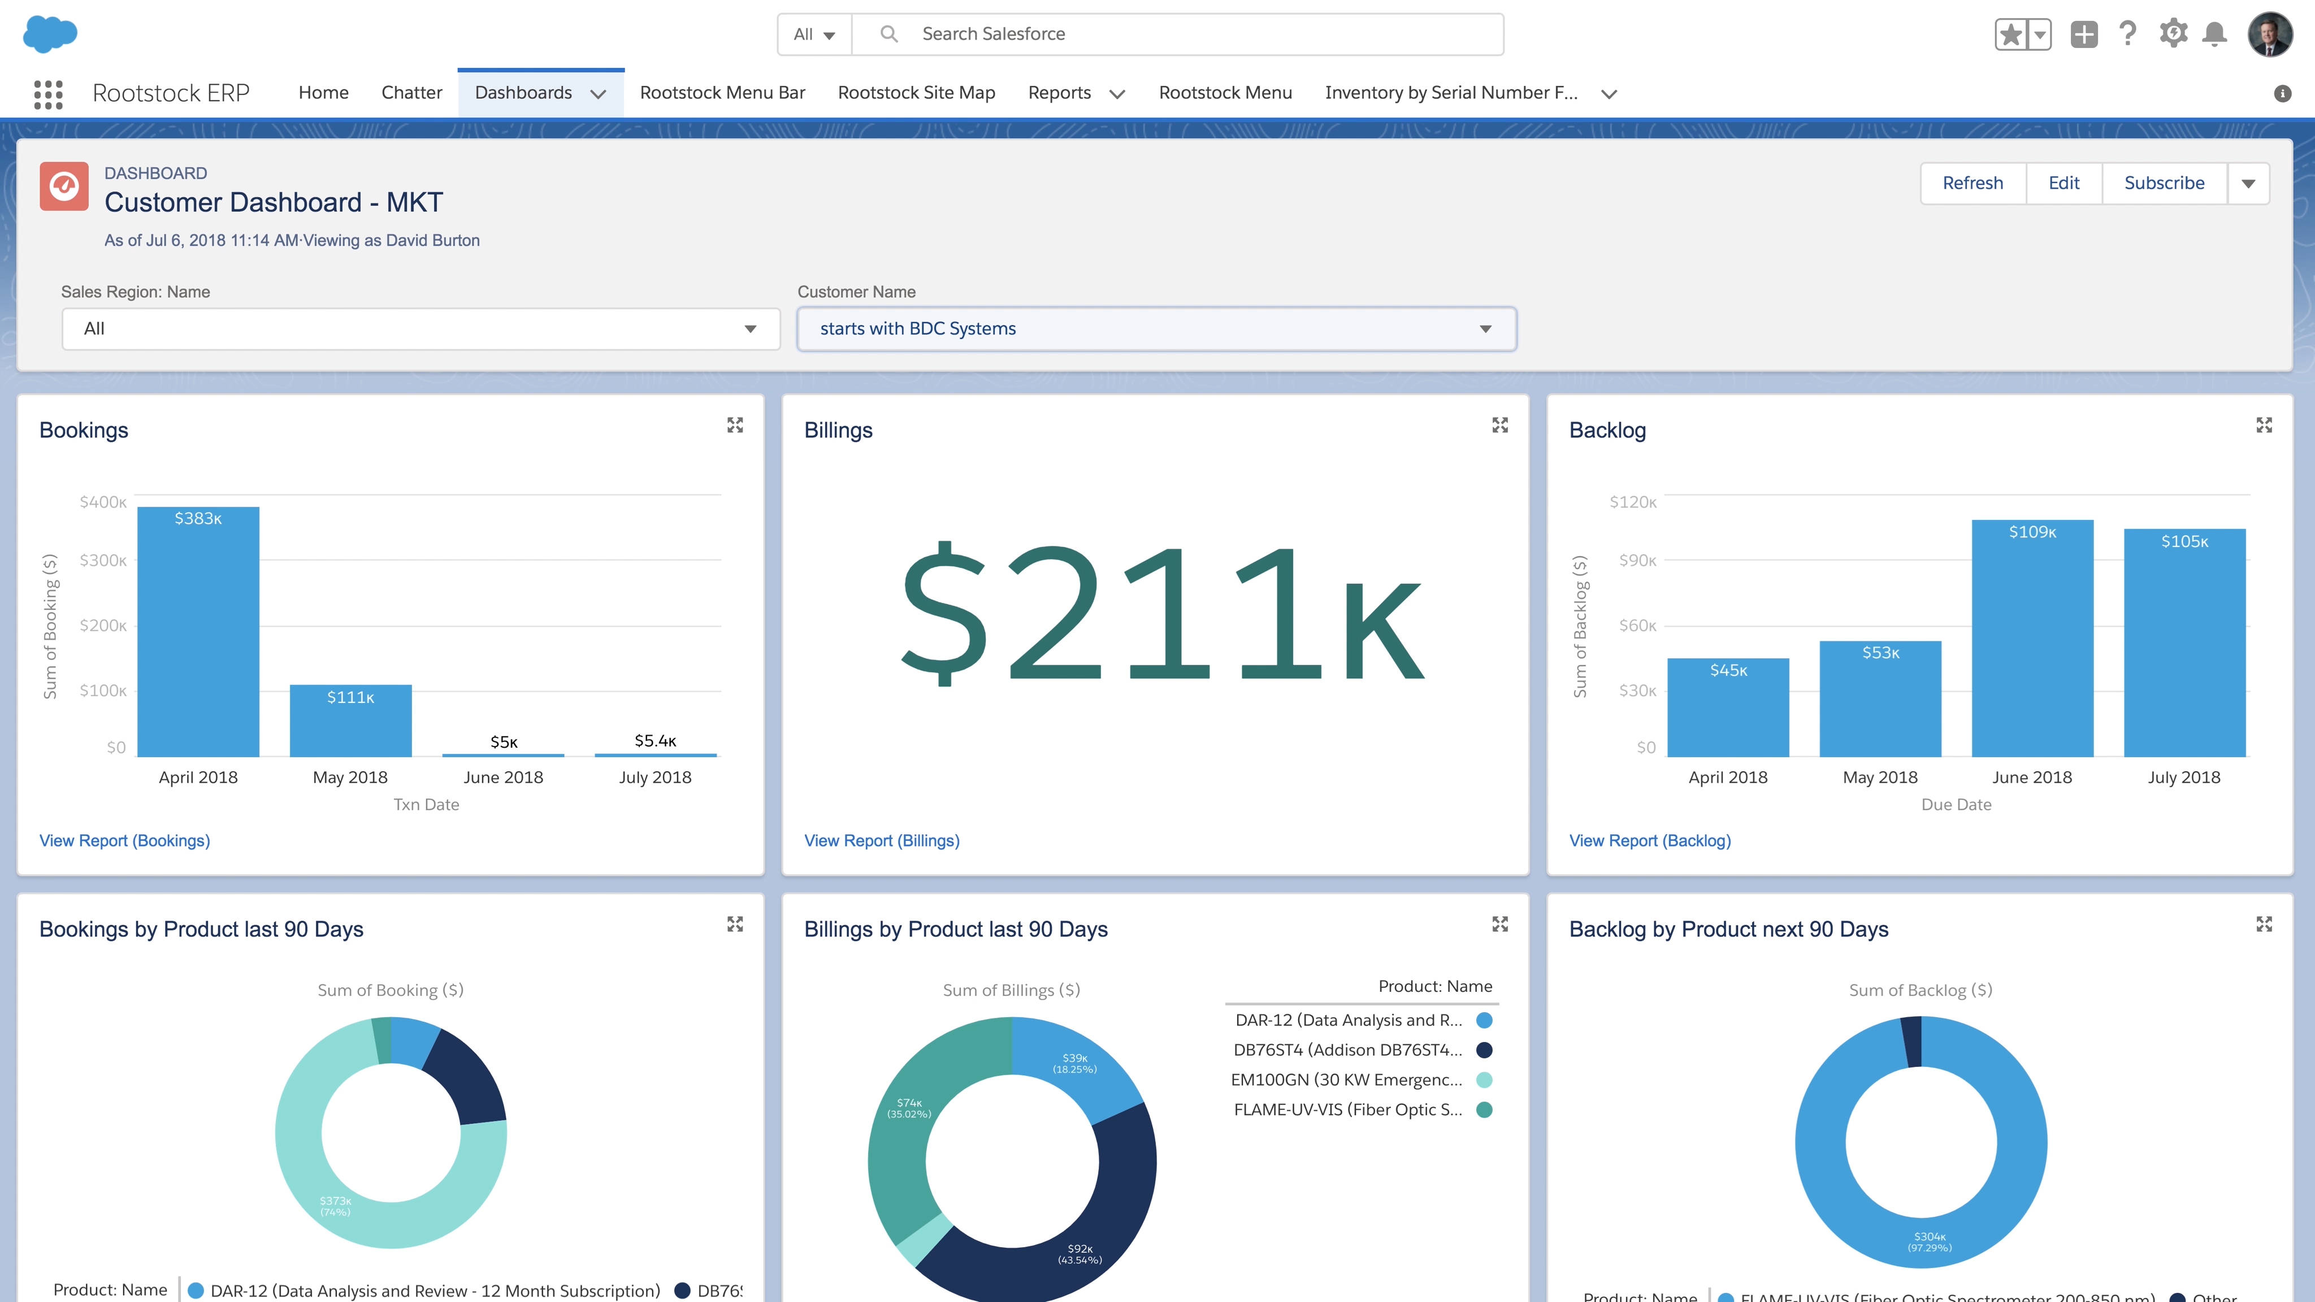Open View Report for Billings

(882, 840)
